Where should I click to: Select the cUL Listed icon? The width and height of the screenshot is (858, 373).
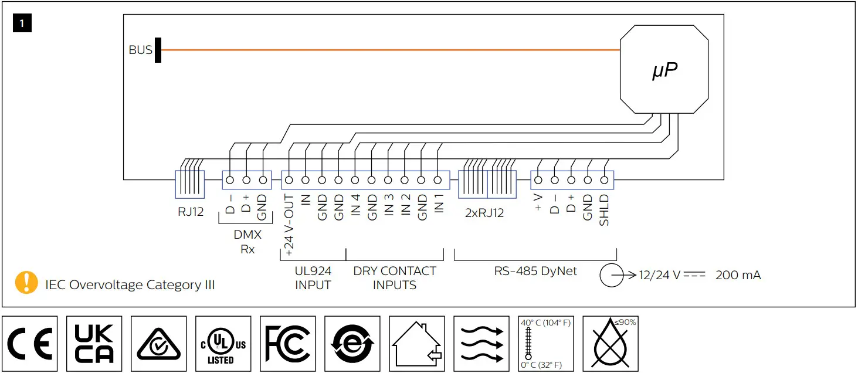point(223,343)
